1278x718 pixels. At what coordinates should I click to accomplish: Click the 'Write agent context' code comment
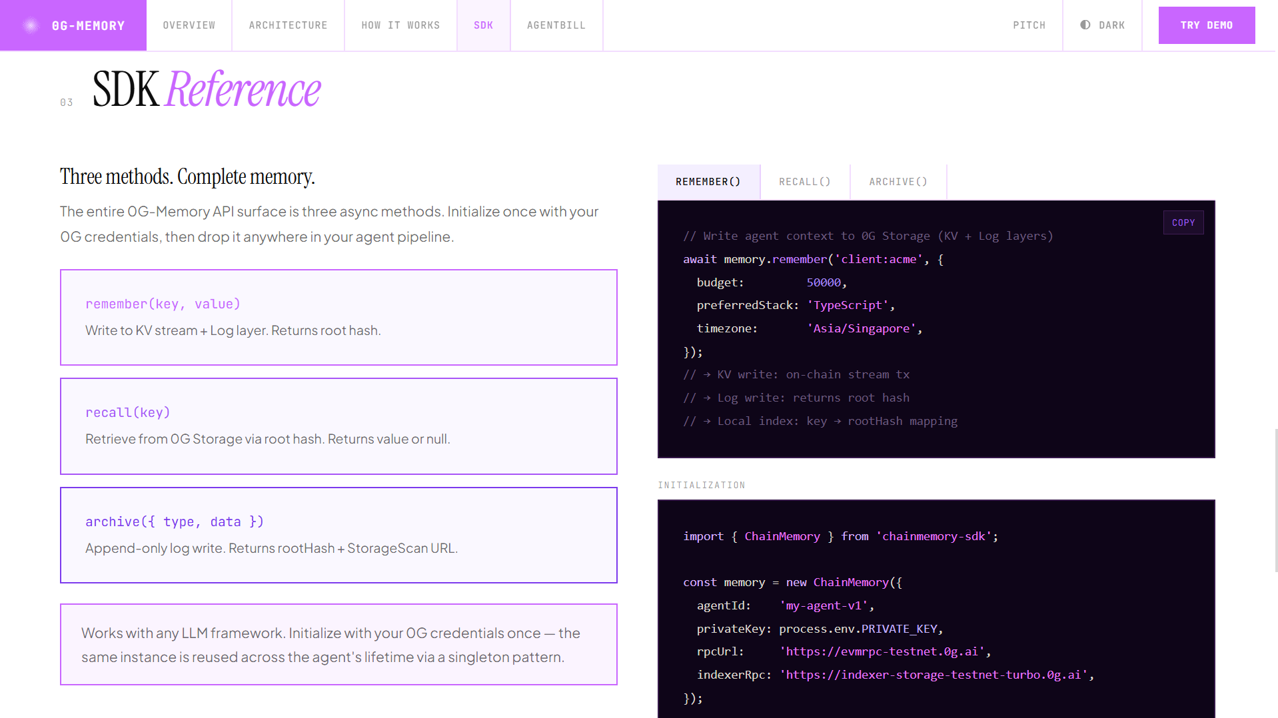click(x=868, y=236)
